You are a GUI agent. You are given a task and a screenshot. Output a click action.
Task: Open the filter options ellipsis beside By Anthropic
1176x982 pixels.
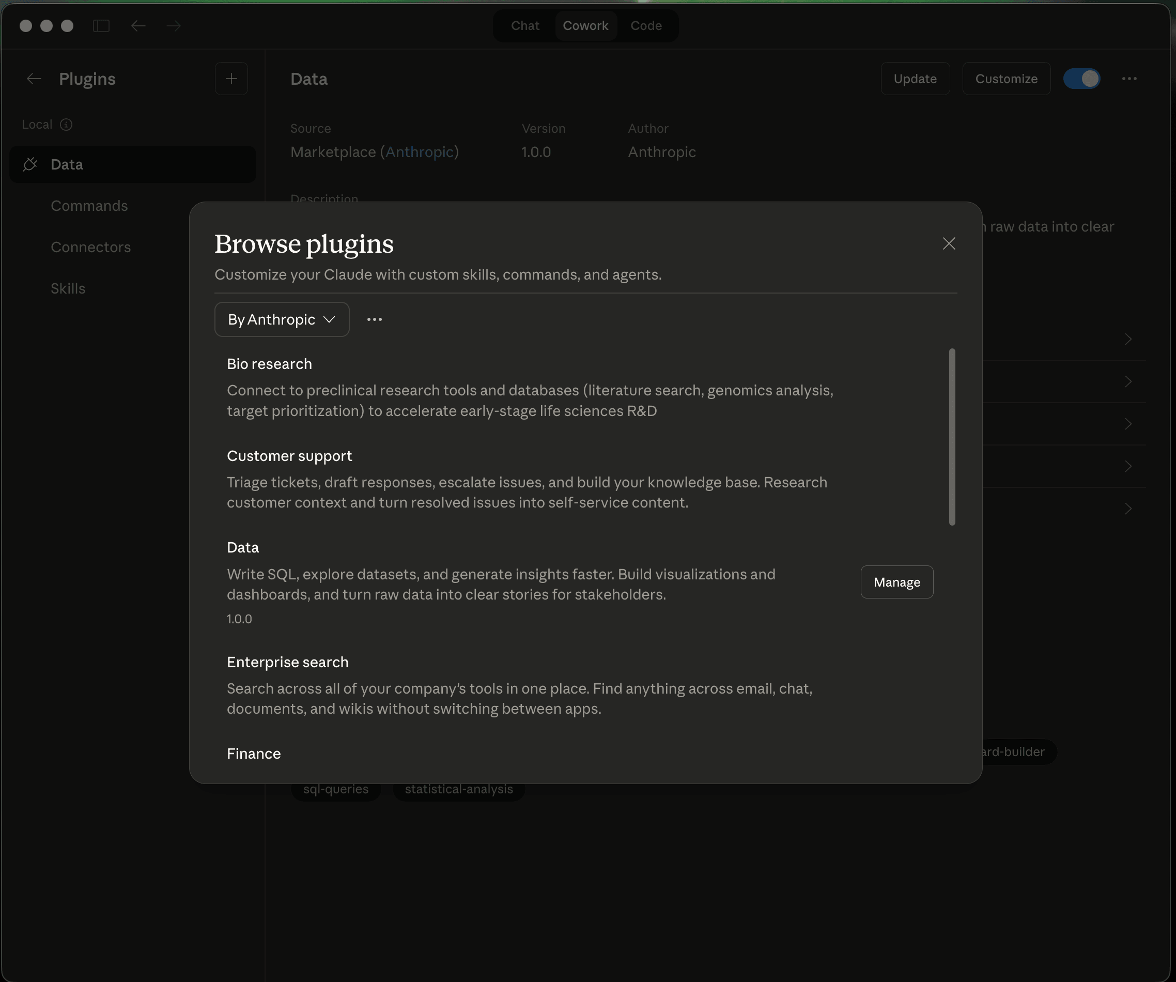tap(374, 319)
